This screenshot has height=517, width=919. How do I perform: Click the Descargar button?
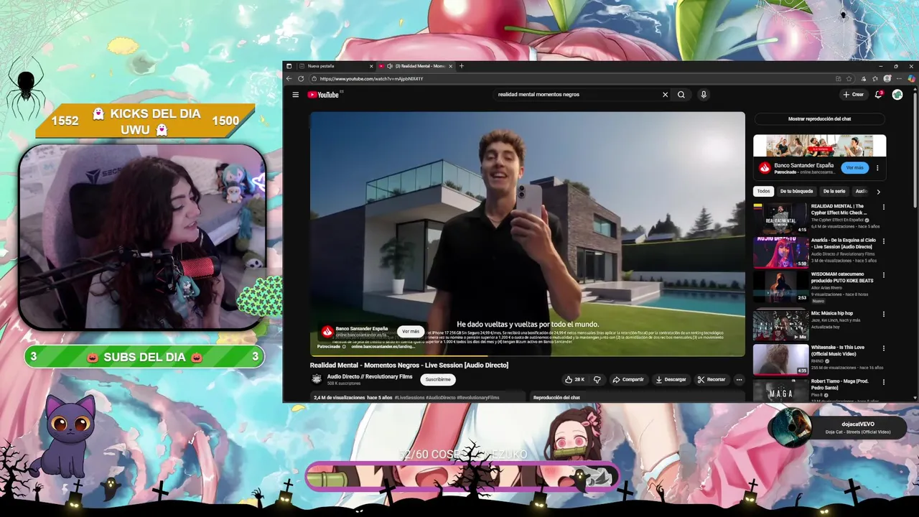click(x=671, y=379)
